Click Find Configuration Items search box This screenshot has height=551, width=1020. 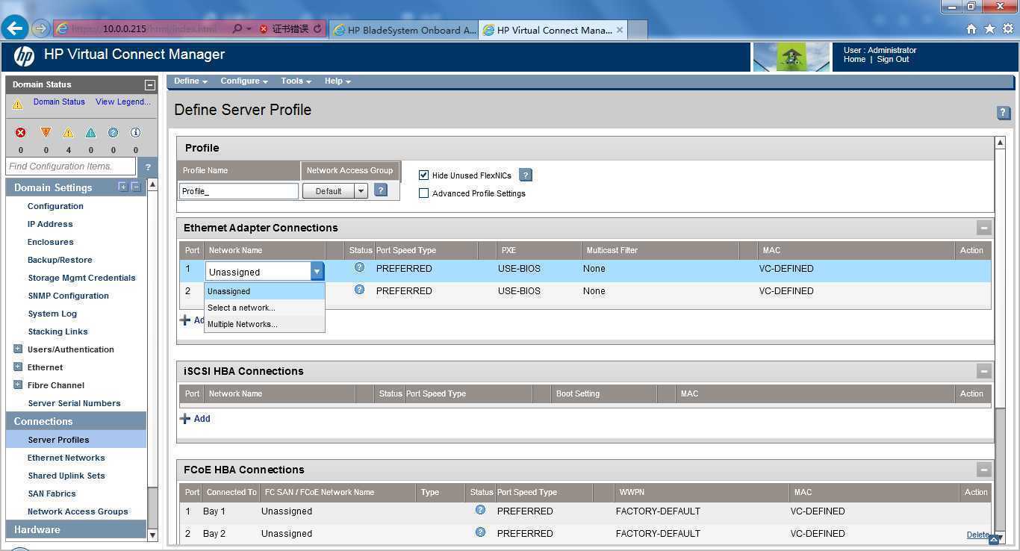pos(71,166)
